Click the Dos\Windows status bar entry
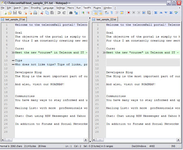This screenshot has height=150, width=183. [139, 146]
